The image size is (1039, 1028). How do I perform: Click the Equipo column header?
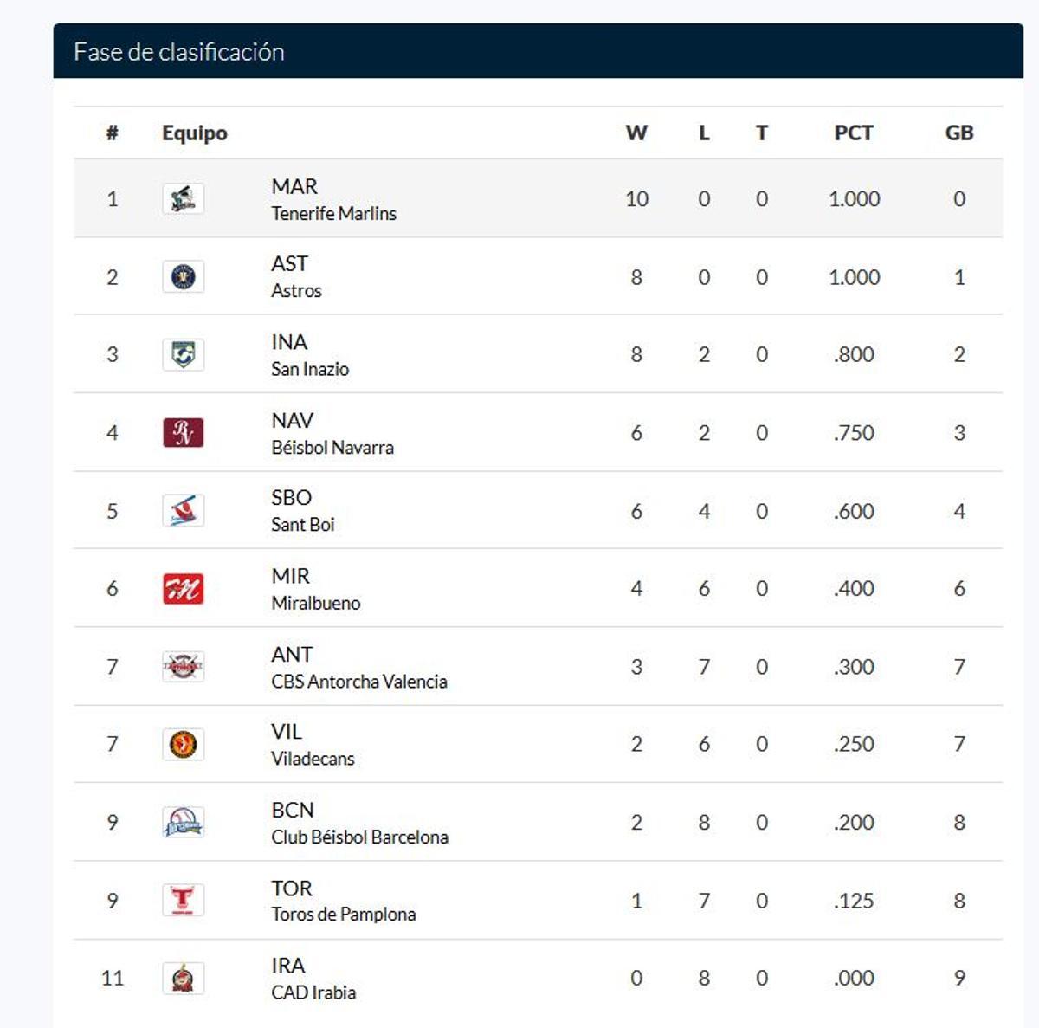195,133
